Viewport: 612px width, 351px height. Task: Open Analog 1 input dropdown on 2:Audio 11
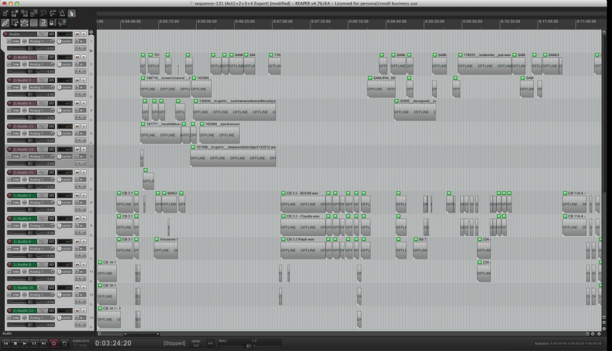(x=42, y=133)
